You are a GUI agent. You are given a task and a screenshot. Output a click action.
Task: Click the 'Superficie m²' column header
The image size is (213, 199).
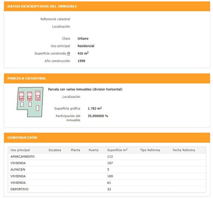click(117, 150)
